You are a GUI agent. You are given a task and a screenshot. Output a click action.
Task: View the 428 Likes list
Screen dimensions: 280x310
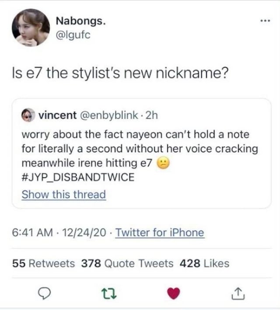(x=203, y=263)
